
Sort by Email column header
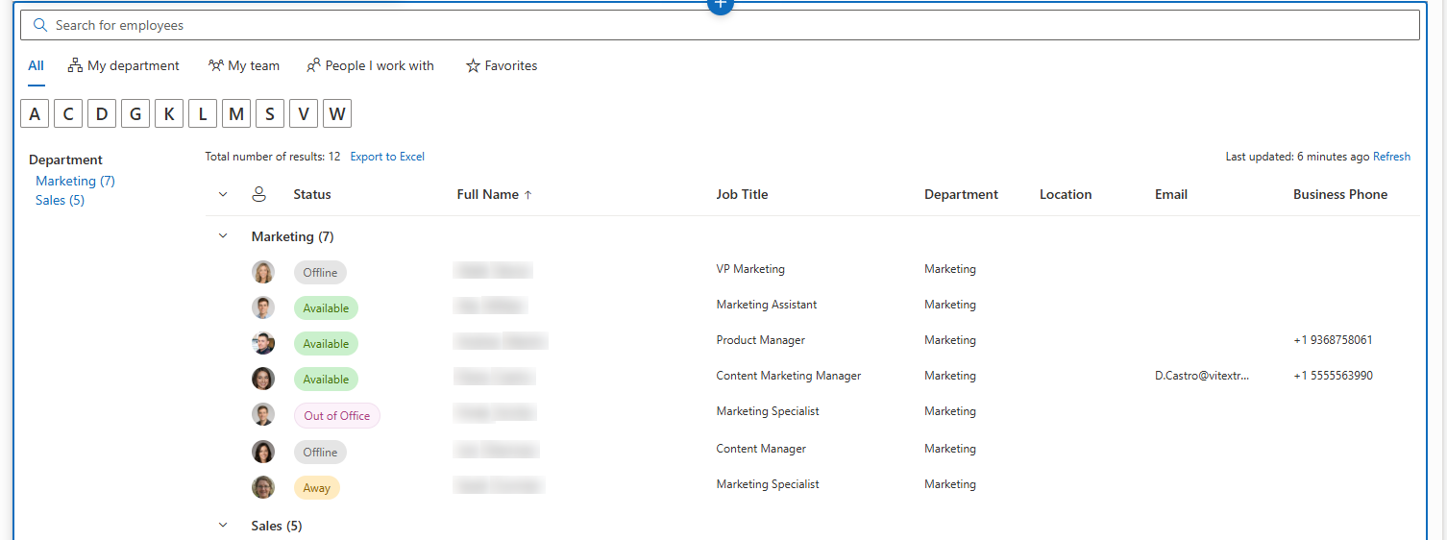[x=1171, y=194]
